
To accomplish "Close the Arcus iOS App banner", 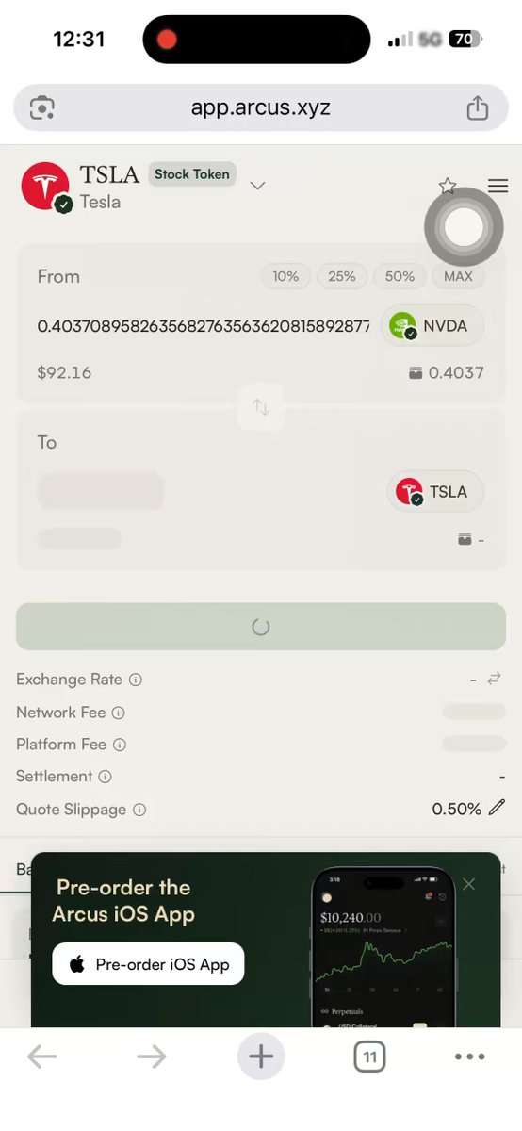I will (x=469, y=884).
